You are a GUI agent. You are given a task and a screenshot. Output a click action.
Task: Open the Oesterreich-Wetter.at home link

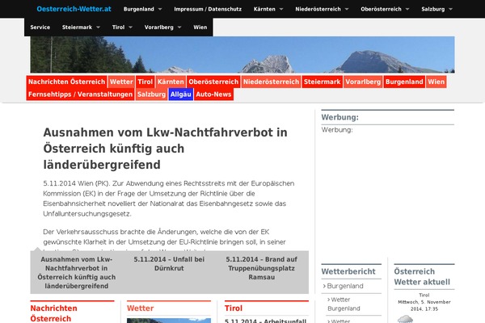(x=74, y=9)
